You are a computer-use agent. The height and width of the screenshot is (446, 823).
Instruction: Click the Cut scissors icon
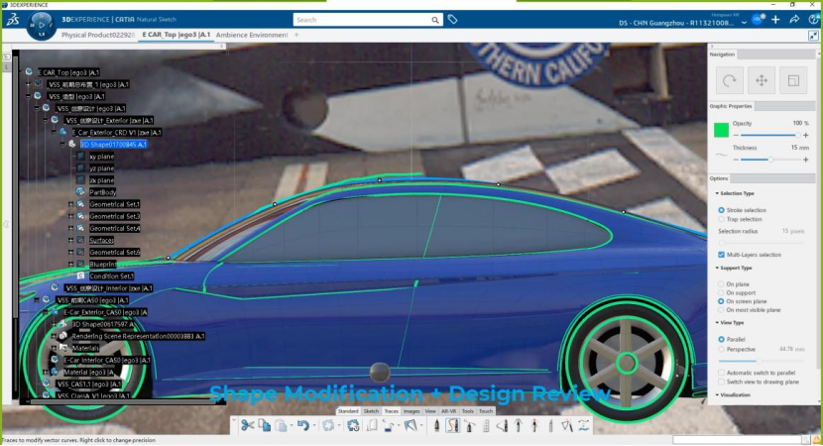tap(247, 425)
